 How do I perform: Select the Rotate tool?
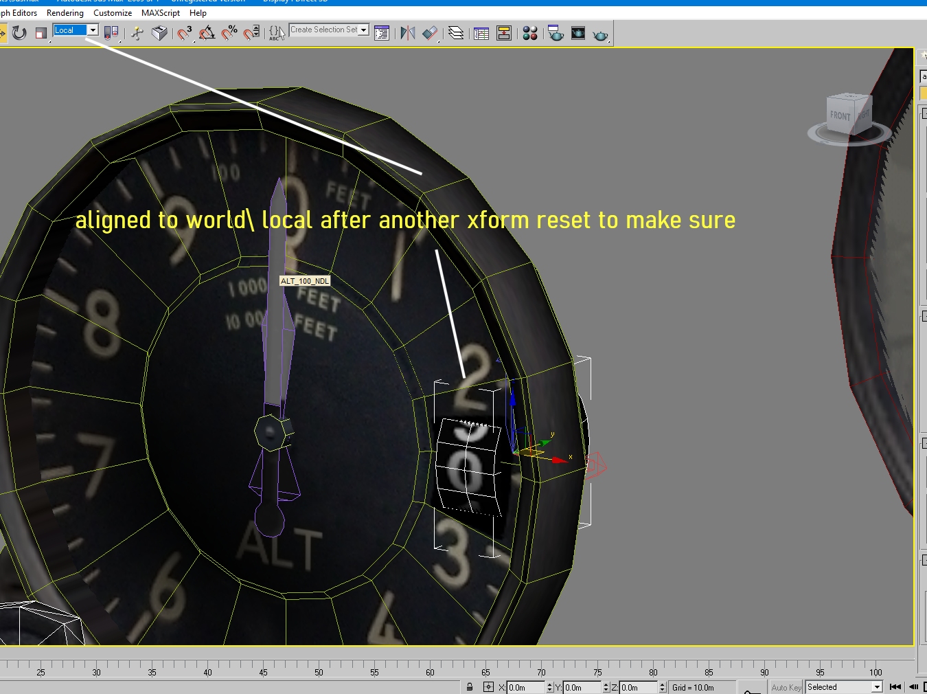(x=19, y=32)
